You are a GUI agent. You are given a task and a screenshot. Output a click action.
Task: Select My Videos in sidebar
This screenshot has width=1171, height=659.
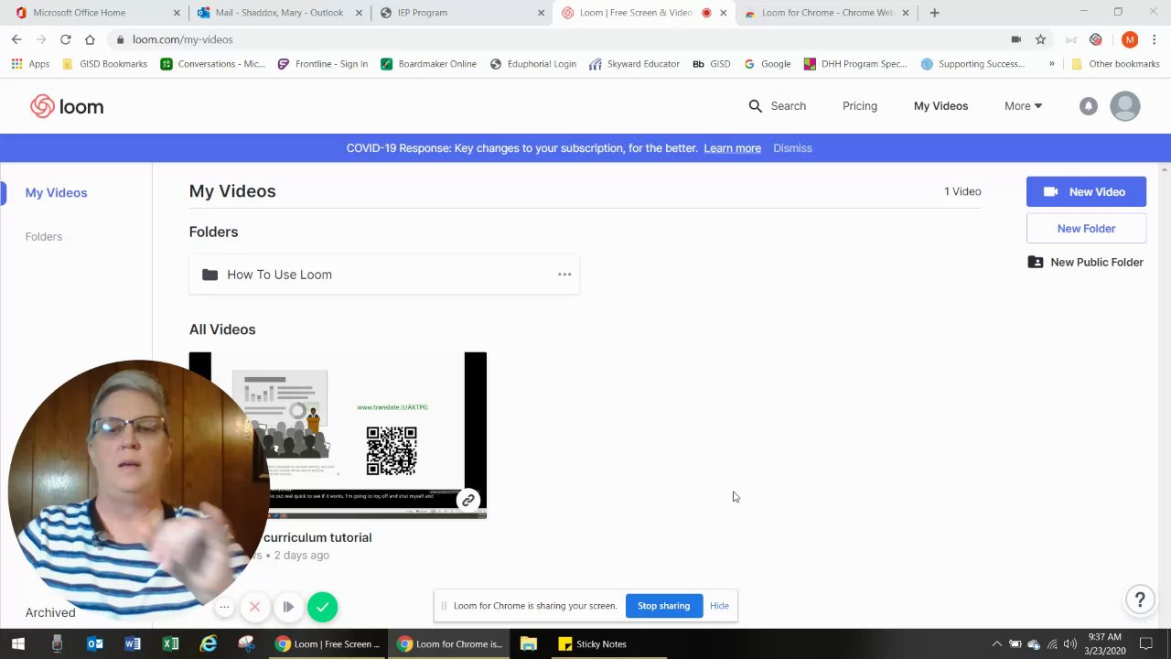56,193
